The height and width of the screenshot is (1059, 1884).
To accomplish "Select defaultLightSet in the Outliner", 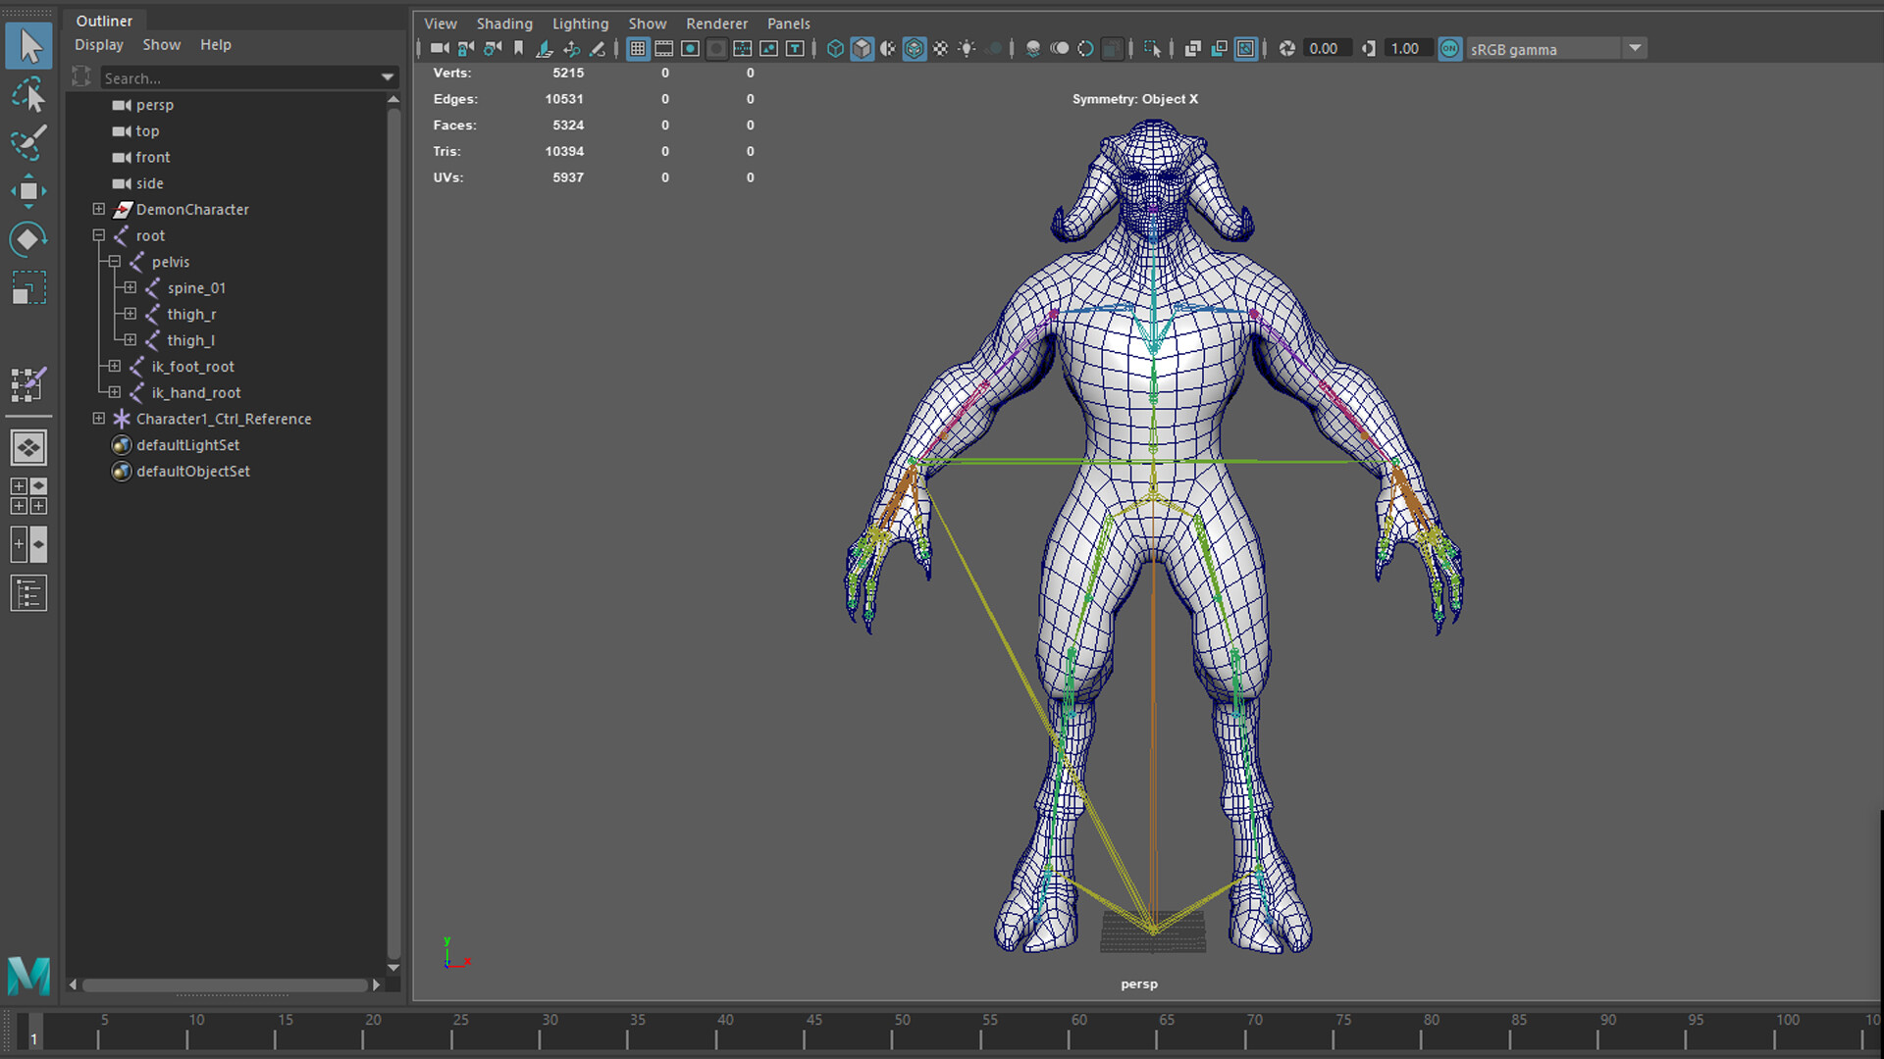I will [188, 444].
